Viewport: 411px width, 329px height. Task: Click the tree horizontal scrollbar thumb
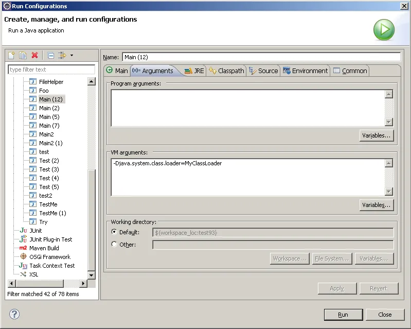[x=40, y=283]
